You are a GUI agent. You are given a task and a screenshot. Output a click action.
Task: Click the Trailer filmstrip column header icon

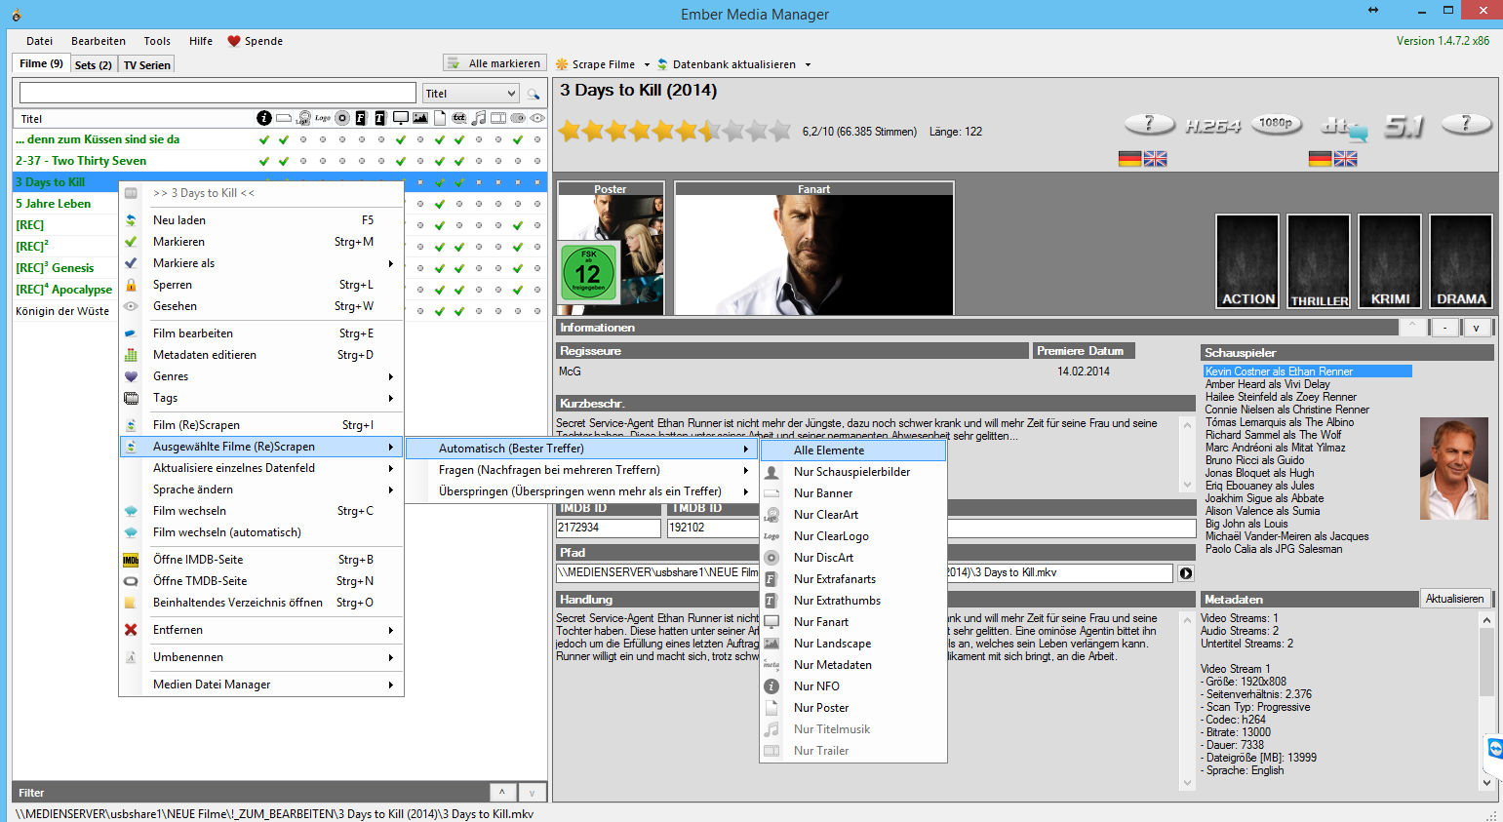[x=498, y=118]
